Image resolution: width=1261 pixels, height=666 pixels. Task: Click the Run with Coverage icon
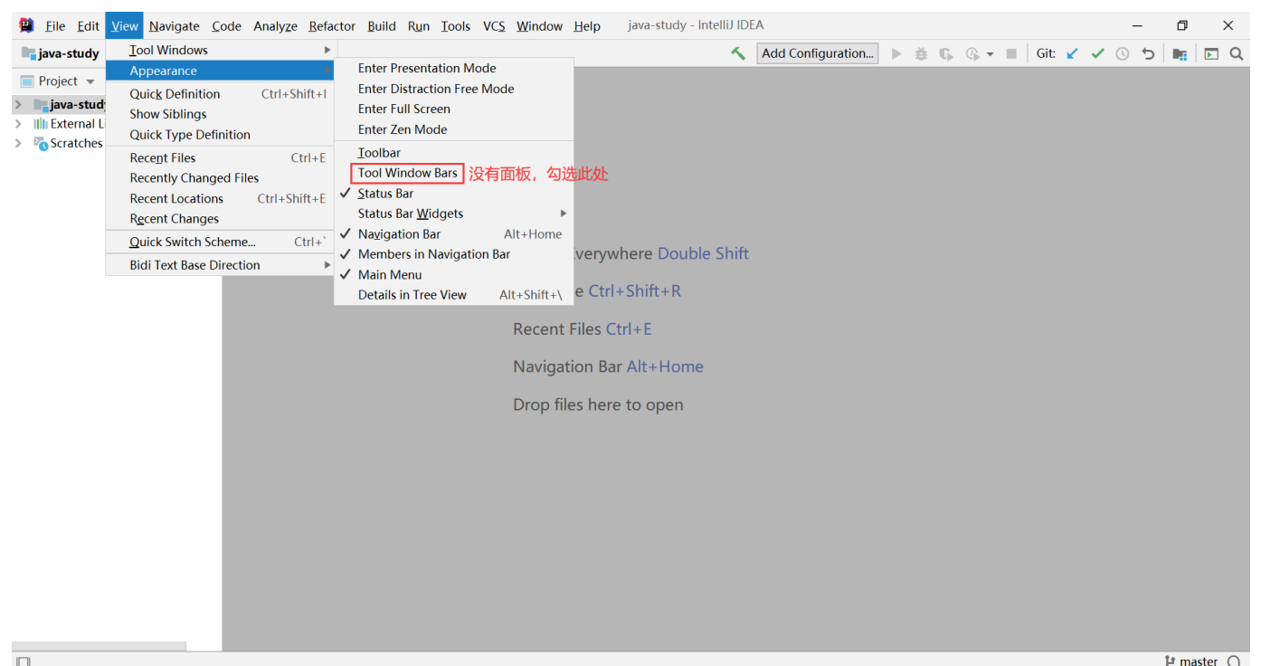pyautogui.click(x=946, y=53)
